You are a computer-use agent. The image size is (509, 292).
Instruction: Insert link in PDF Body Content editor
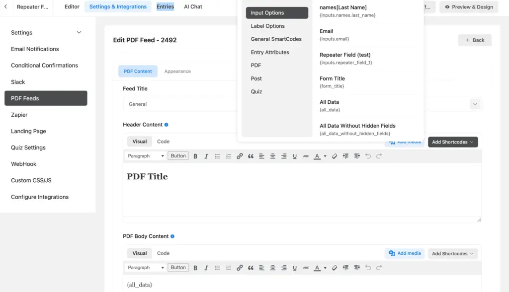click(240, 268)
